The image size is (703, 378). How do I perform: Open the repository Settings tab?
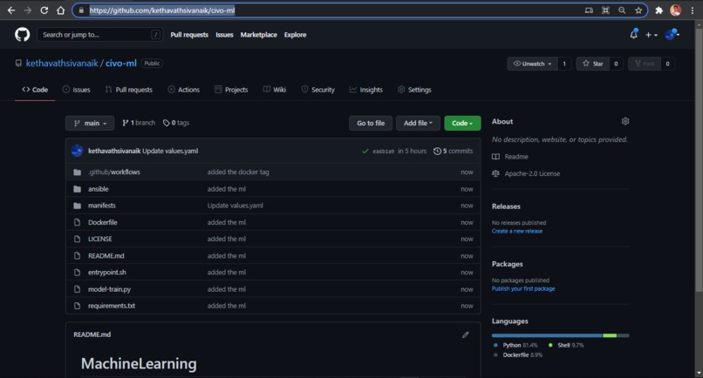pyautogui.click(x=414, y=90)
